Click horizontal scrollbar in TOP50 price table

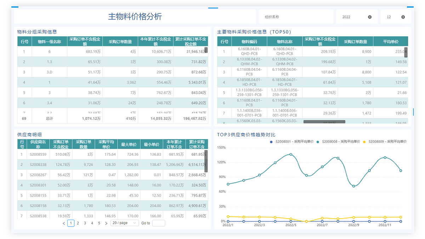pyautogui.click(x=324, y=122)
